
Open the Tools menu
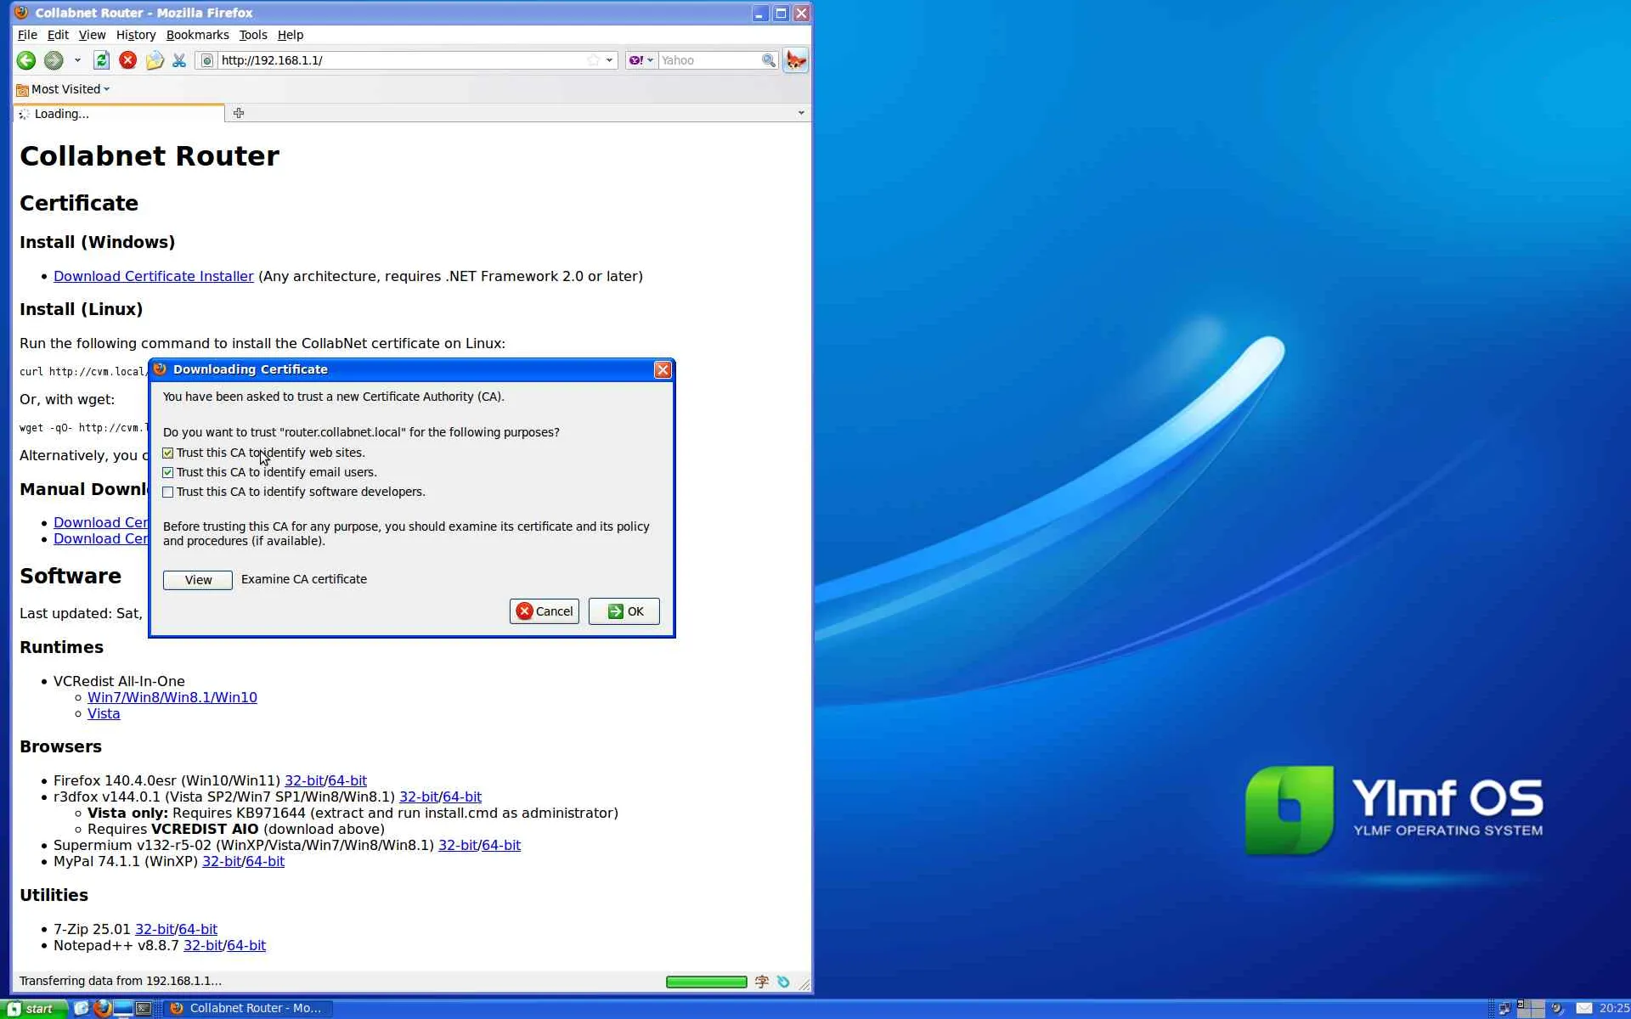click(252, 35)
